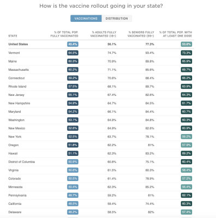Image resolution: width=216 pixels, height=218 pixels.
Task: Switch to the Distribution tab
Action: coord(117,19)
